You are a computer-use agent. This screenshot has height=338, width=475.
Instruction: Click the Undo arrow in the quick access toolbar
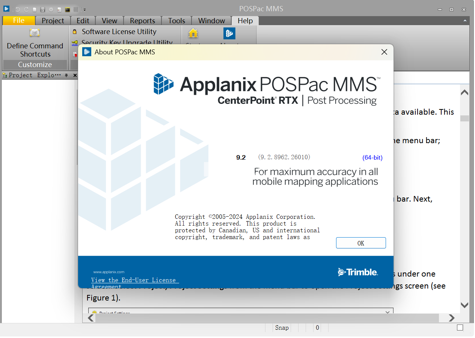coord(18,9)
